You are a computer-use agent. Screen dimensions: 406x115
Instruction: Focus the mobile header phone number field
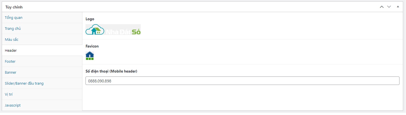(242, 81)
